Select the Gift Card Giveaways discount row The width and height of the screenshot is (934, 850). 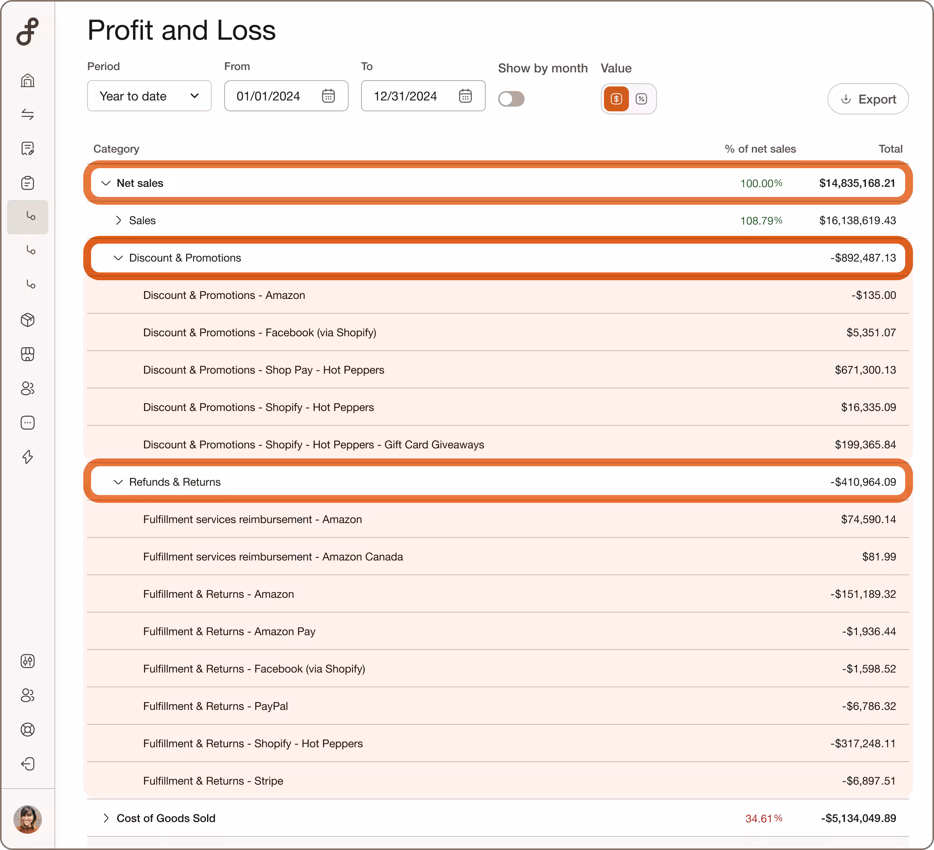[498, 445]
